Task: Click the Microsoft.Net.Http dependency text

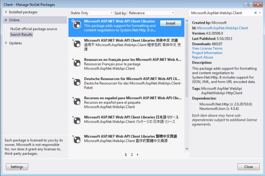Action: (x=226, y=104)
